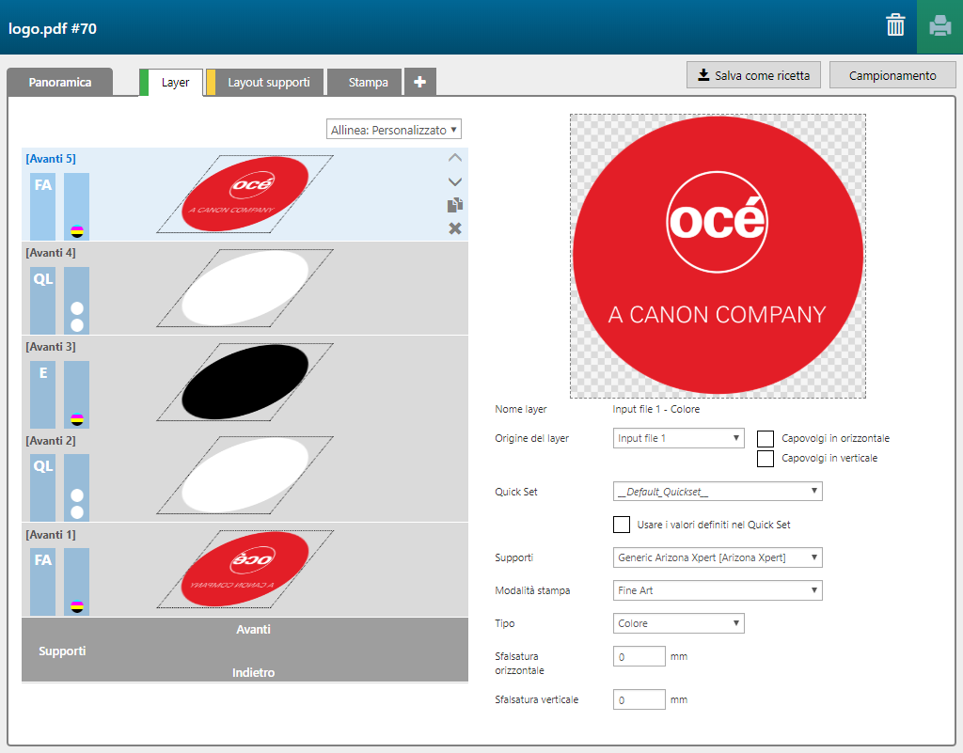Click the layer name Input file 1 - Colore
This screenshot has height=753, width=963.
coord(655,409)
